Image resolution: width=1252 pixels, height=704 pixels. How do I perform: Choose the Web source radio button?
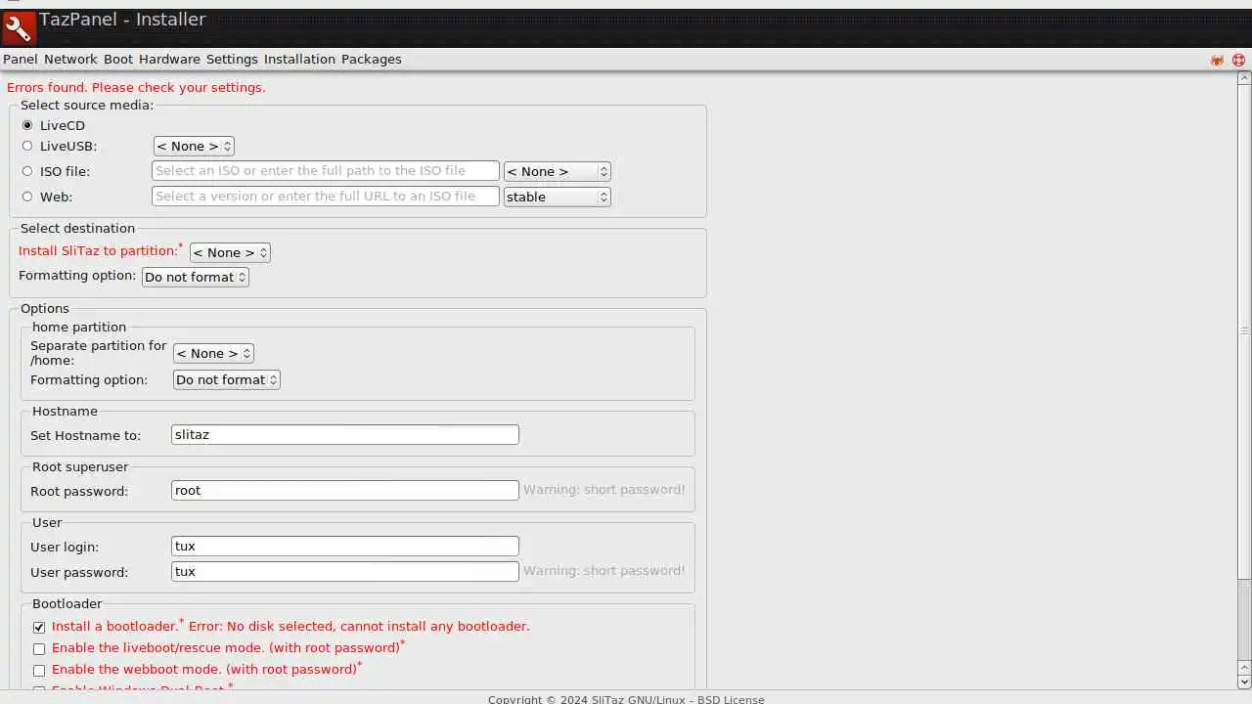point(27,197)
